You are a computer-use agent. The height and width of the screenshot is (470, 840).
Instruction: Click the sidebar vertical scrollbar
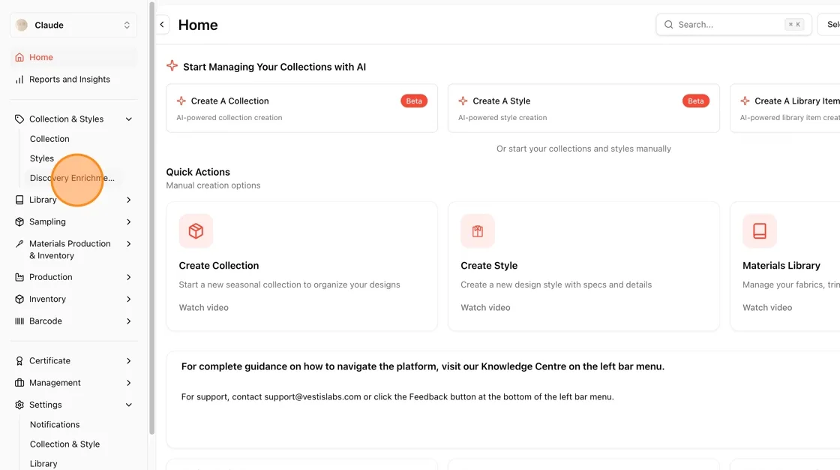pyautogui.click(x=151, y=218)
